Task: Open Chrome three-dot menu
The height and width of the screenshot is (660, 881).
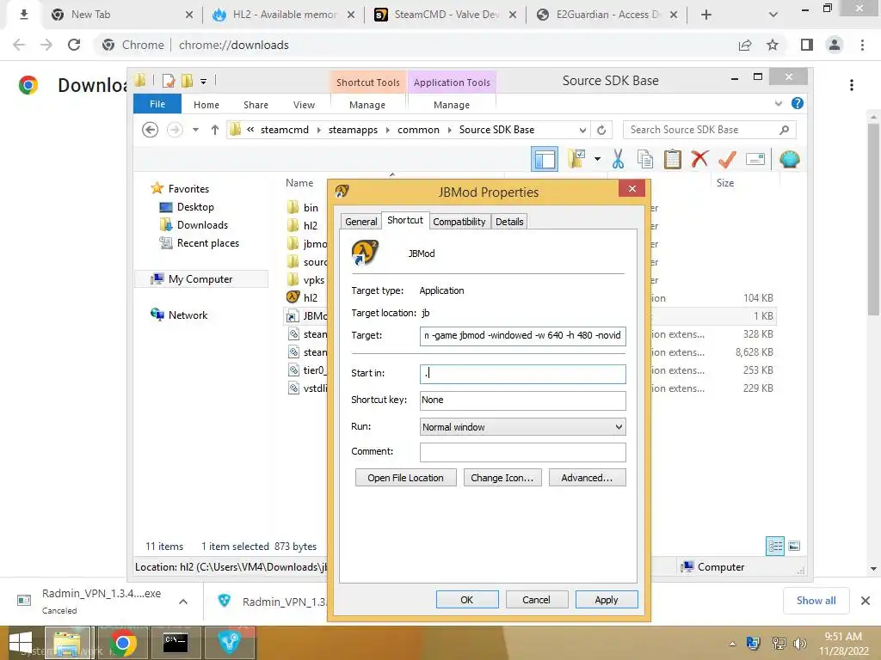Action: 862,45
